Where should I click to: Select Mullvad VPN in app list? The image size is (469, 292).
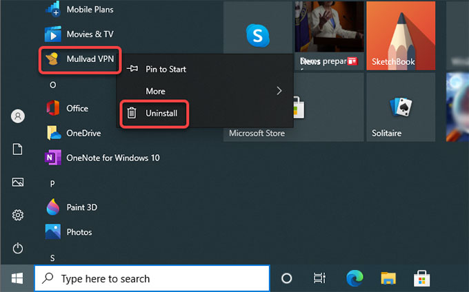point(80,59)
